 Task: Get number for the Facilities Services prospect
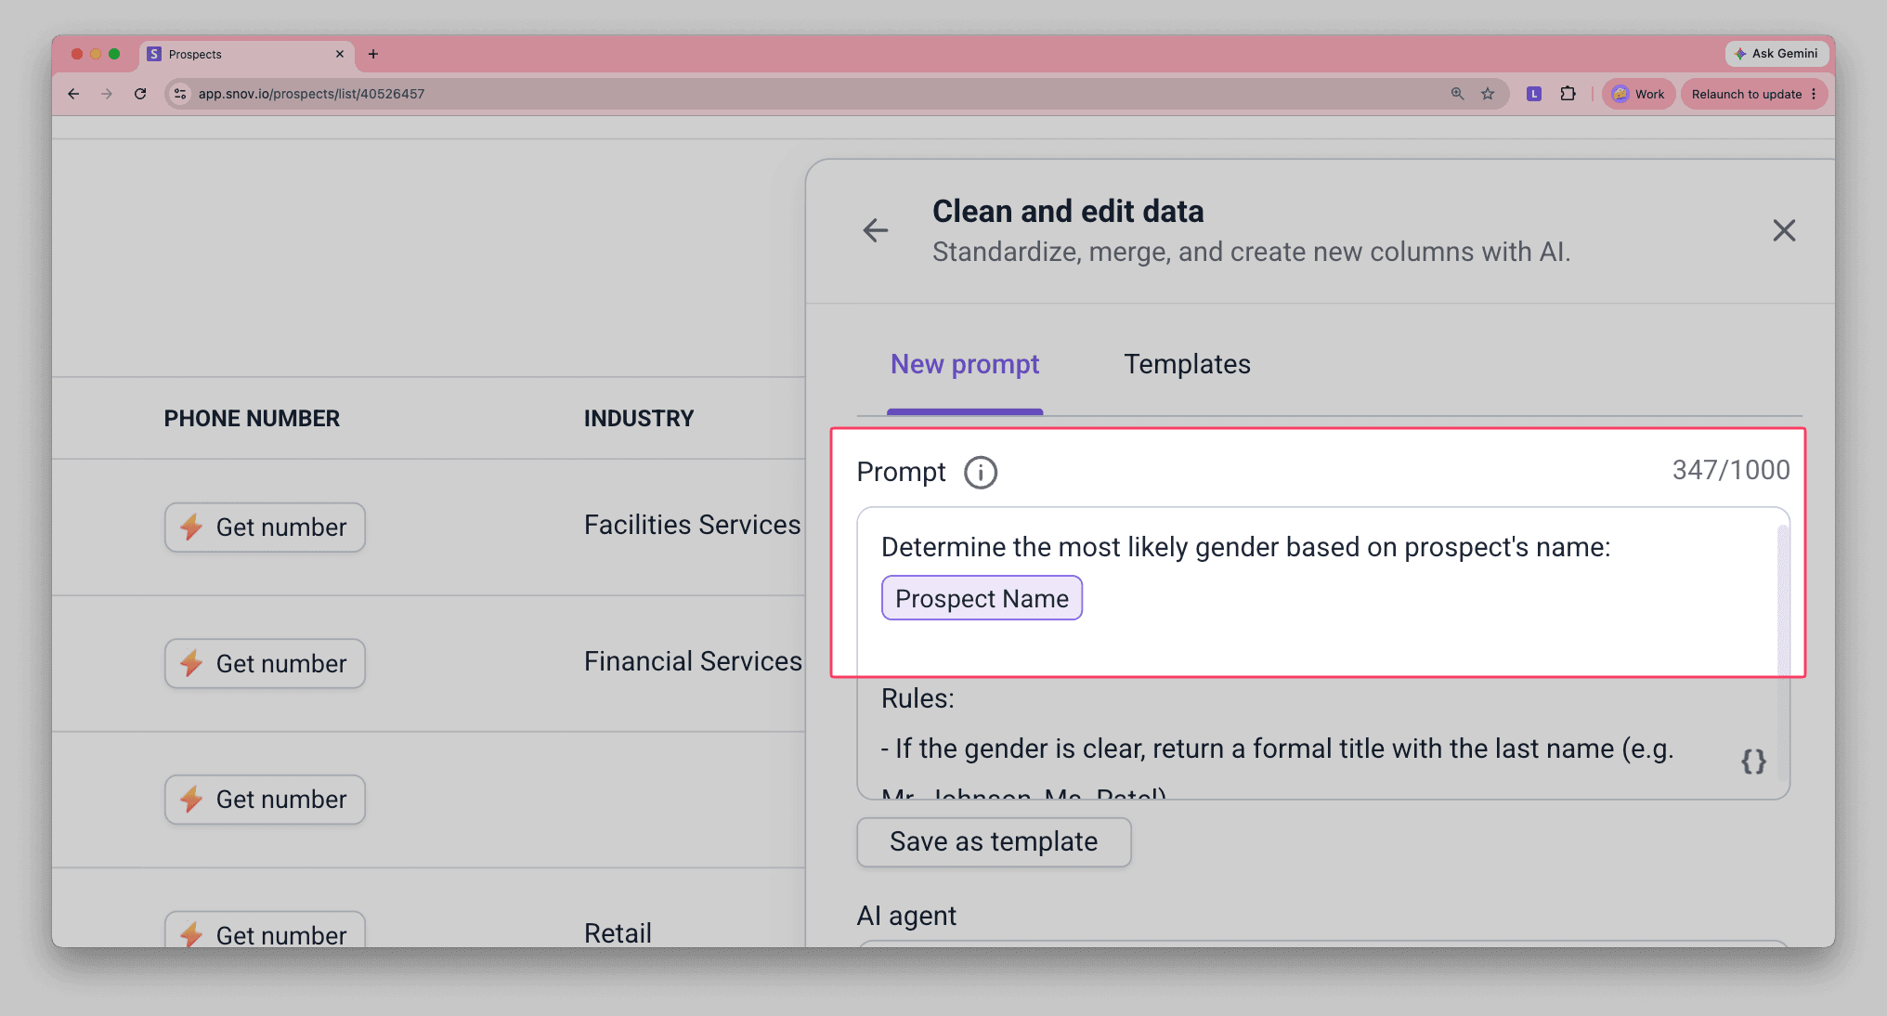(265, 528)
